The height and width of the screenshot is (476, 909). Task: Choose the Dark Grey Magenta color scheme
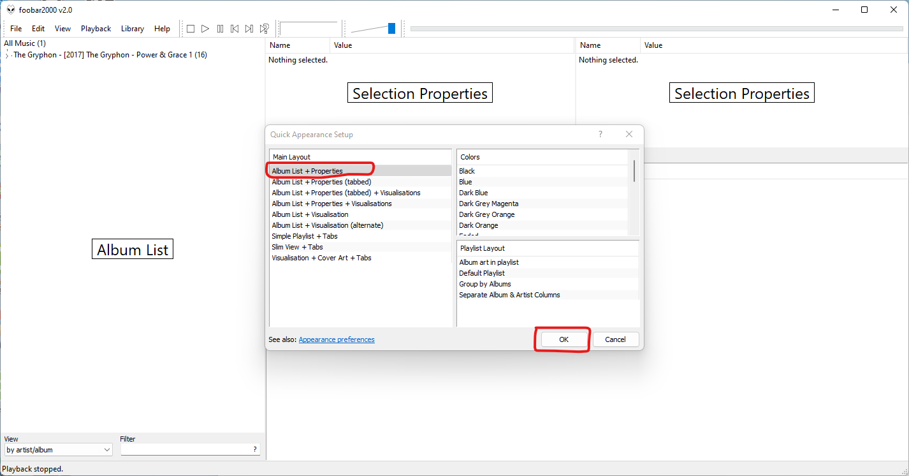click(542, 204)
